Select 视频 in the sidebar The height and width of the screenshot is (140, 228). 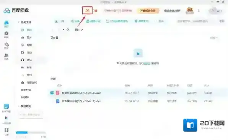(x=29, y=45)
